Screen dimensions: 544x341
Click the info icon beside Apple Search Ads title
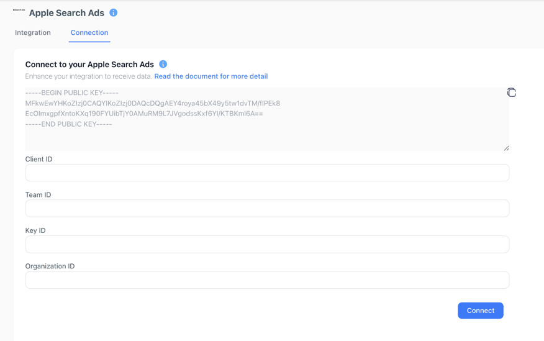[114, 13]
